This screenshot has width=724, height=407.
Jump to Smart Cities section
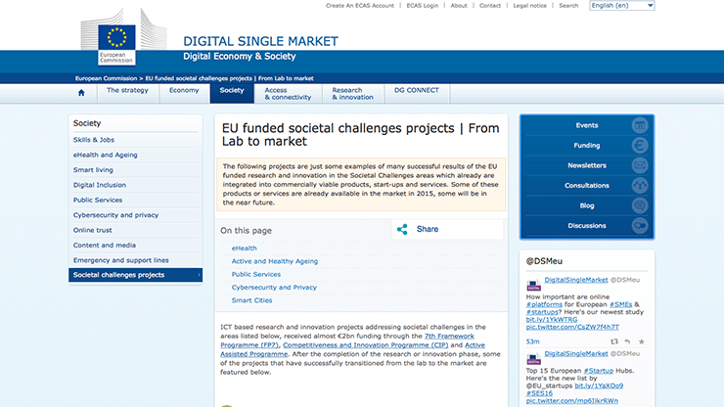(251, 300)
